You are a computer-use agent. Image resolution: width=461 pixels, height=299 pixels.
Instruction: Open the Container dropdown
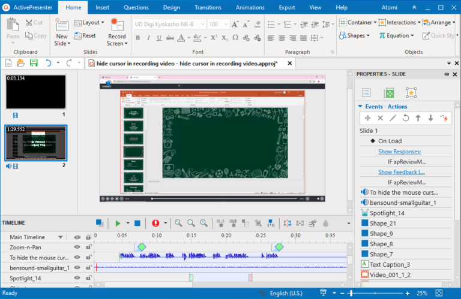(x=375, y=22)
